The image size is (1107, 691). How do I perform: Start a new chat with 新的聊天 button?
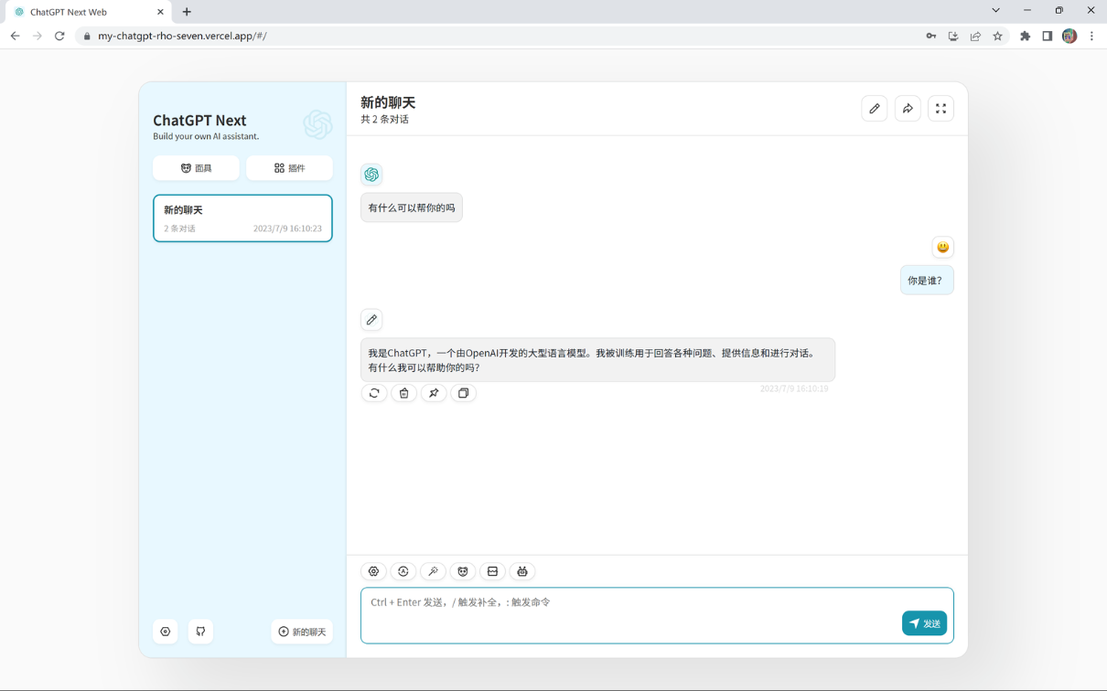(x=302, y=632)
